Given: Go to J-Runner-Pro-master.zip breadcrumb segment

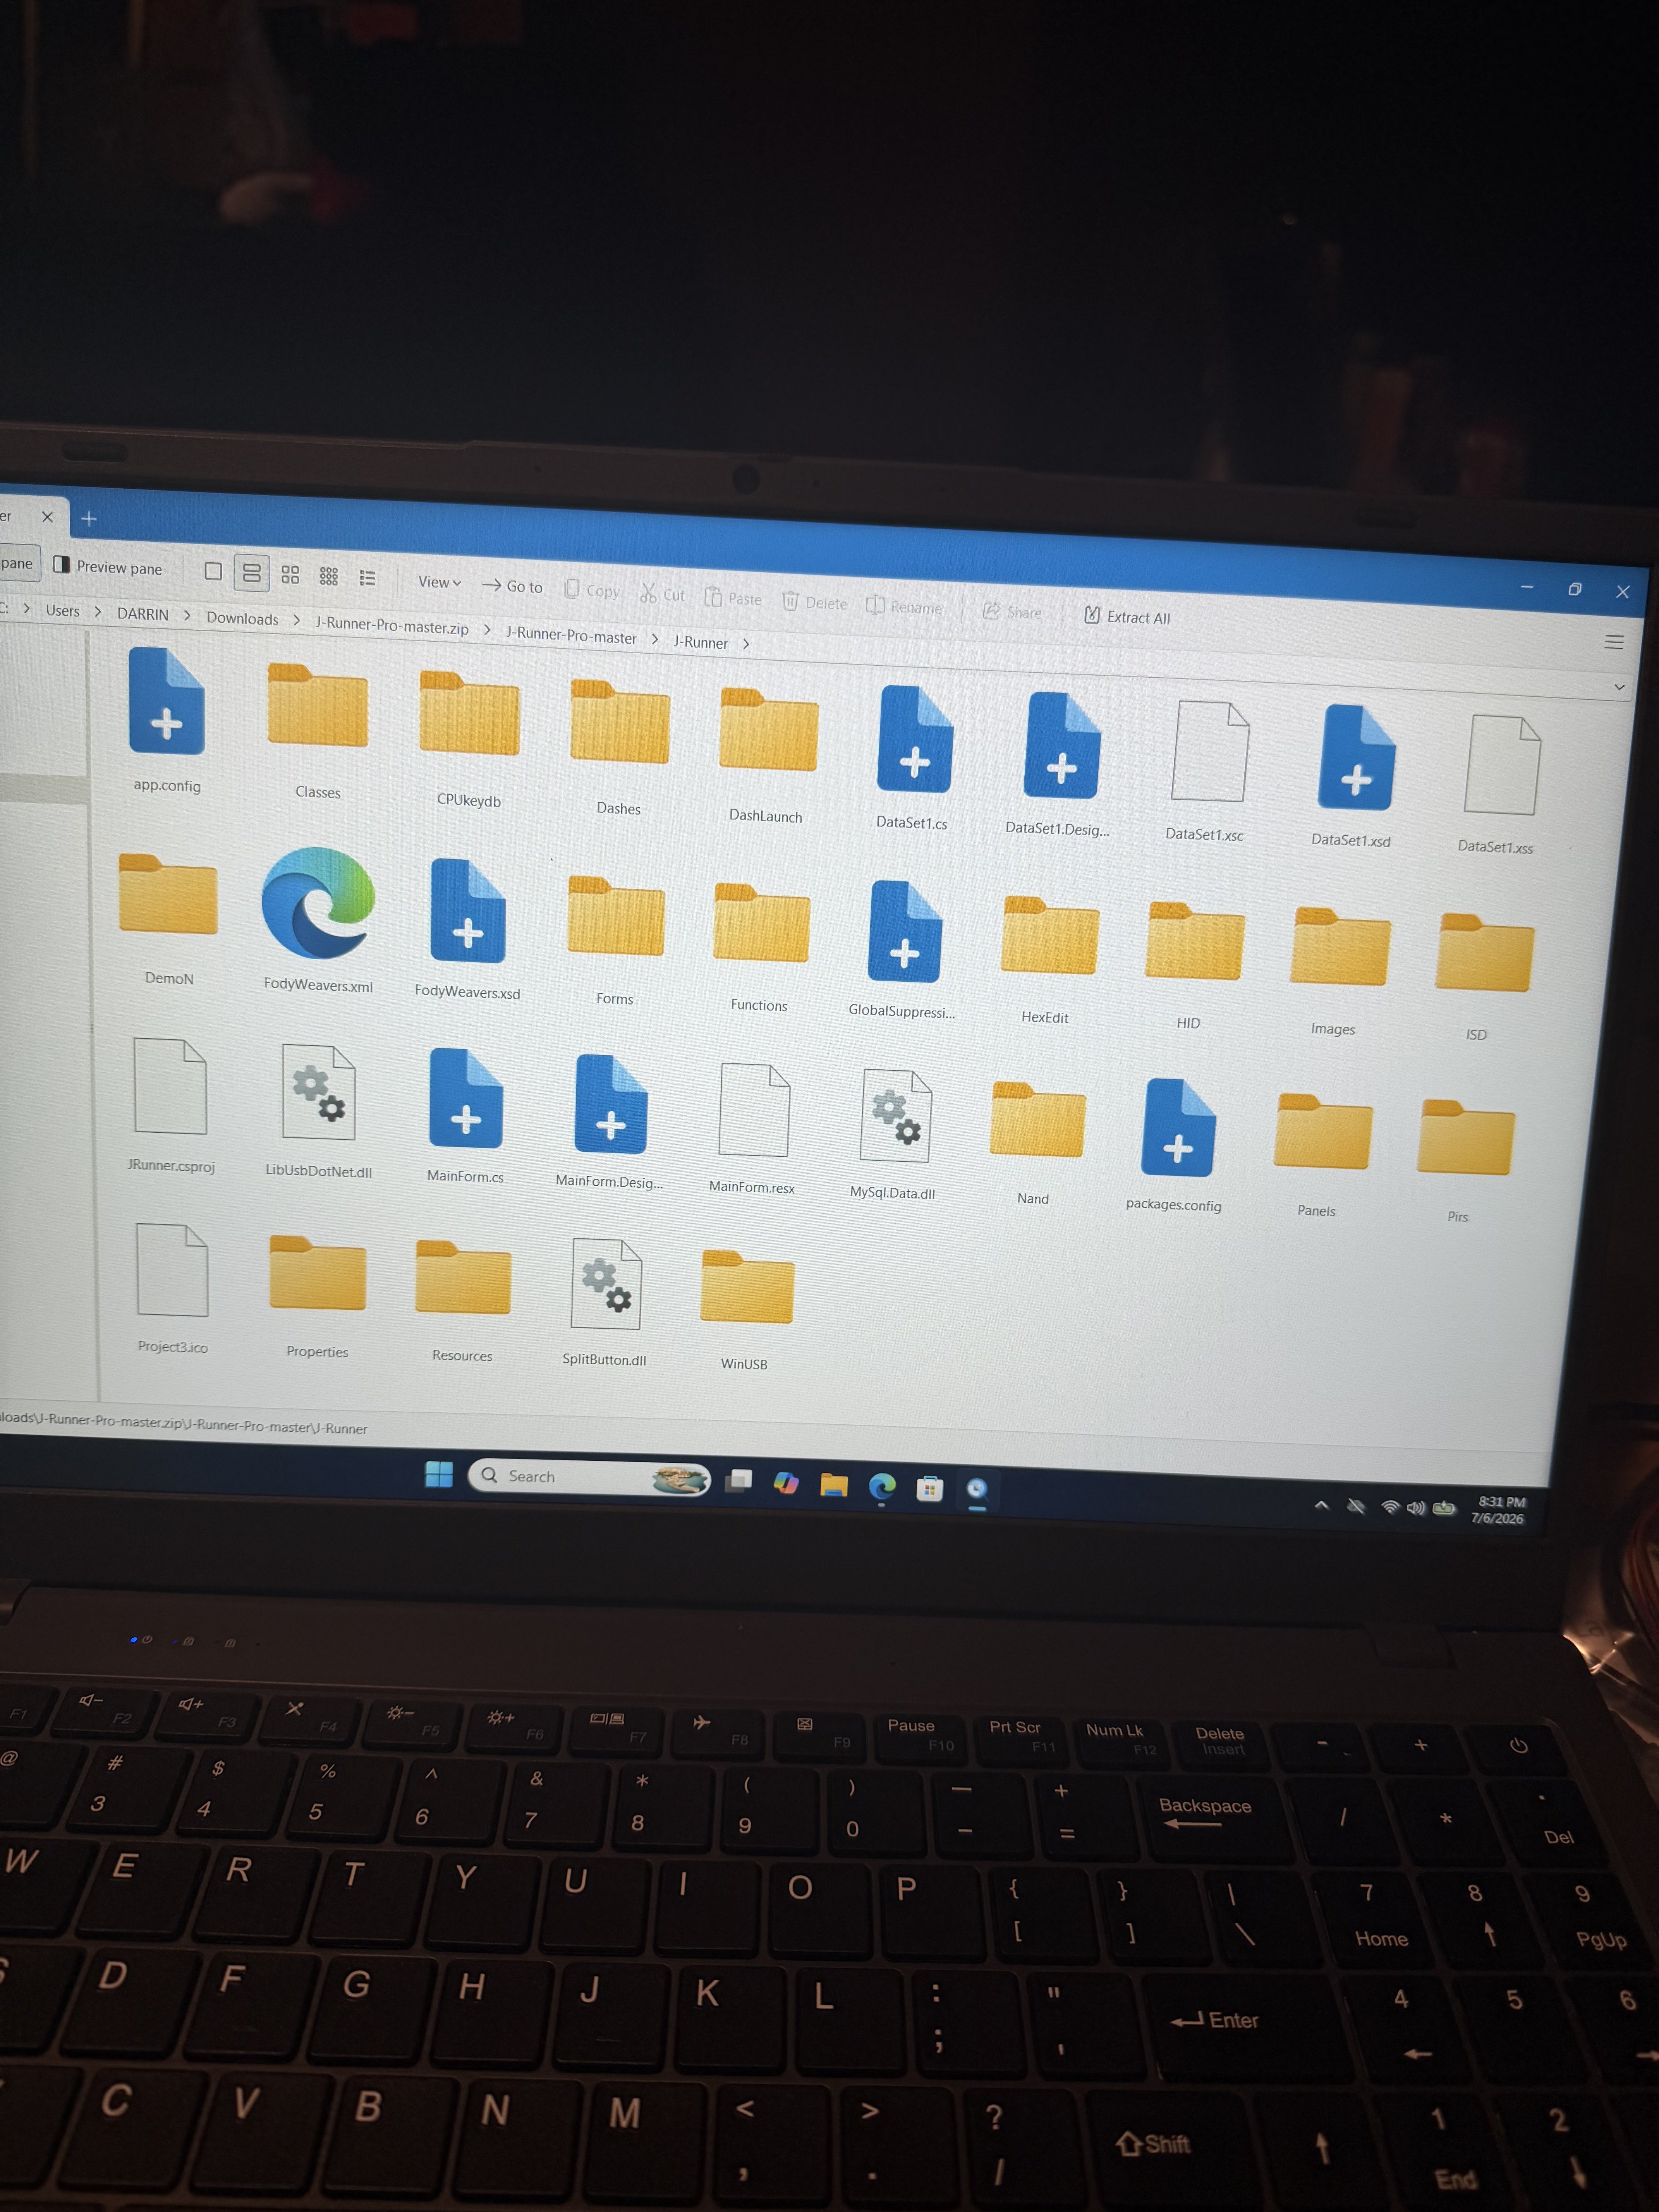Looking at the screenshot, I should [392, 626].
